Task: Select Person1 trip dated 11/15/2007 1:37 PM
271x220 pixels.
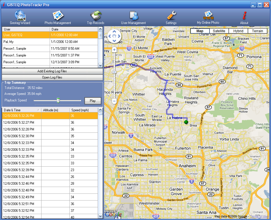Action: click(x=50, y=55)
